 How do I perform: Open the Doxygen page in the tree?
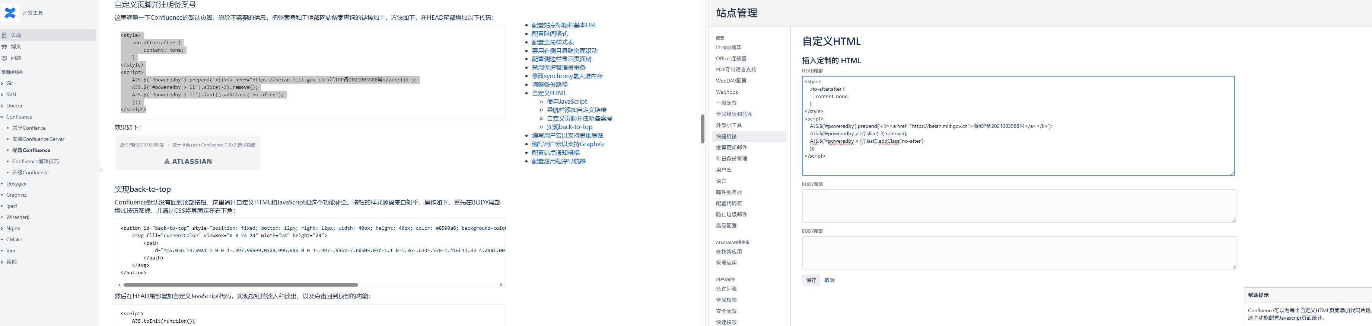[x=16, y=184]
